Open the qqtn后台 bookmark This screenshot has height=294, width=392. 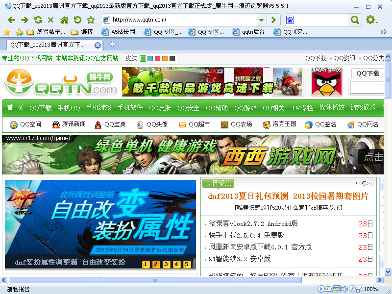pyautogui.click(x=248, y=32)
